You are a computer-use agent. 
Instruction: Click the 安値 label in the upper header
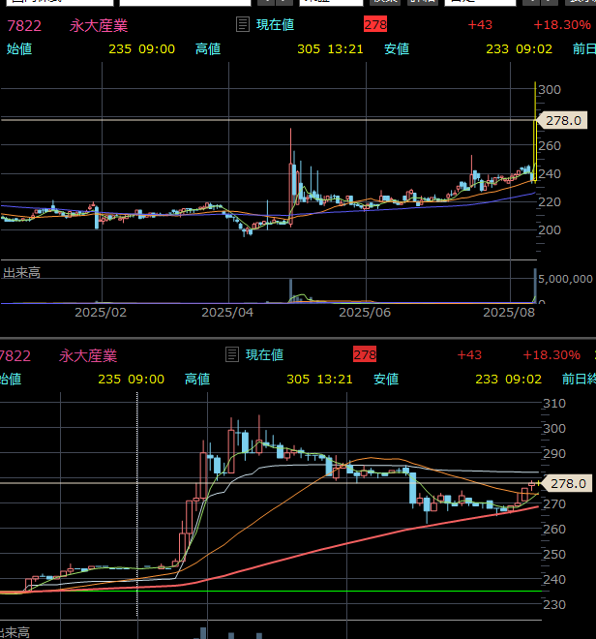coord(397,49)
